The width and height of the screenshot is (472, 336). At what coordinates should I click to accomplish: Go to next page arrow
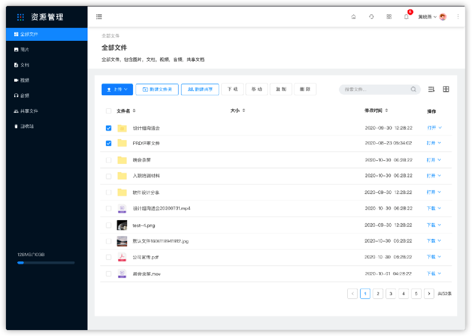click(x=429, y=293)
